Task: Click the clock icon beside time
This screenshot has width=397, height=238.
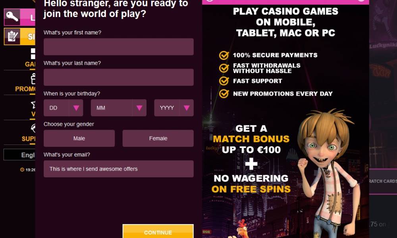Action: [22, 170]
